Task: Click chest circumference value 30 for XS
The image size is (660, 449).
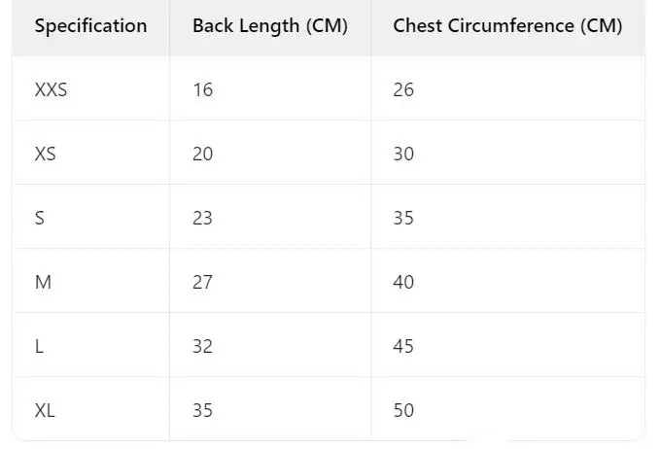Action: click(403, 154)
